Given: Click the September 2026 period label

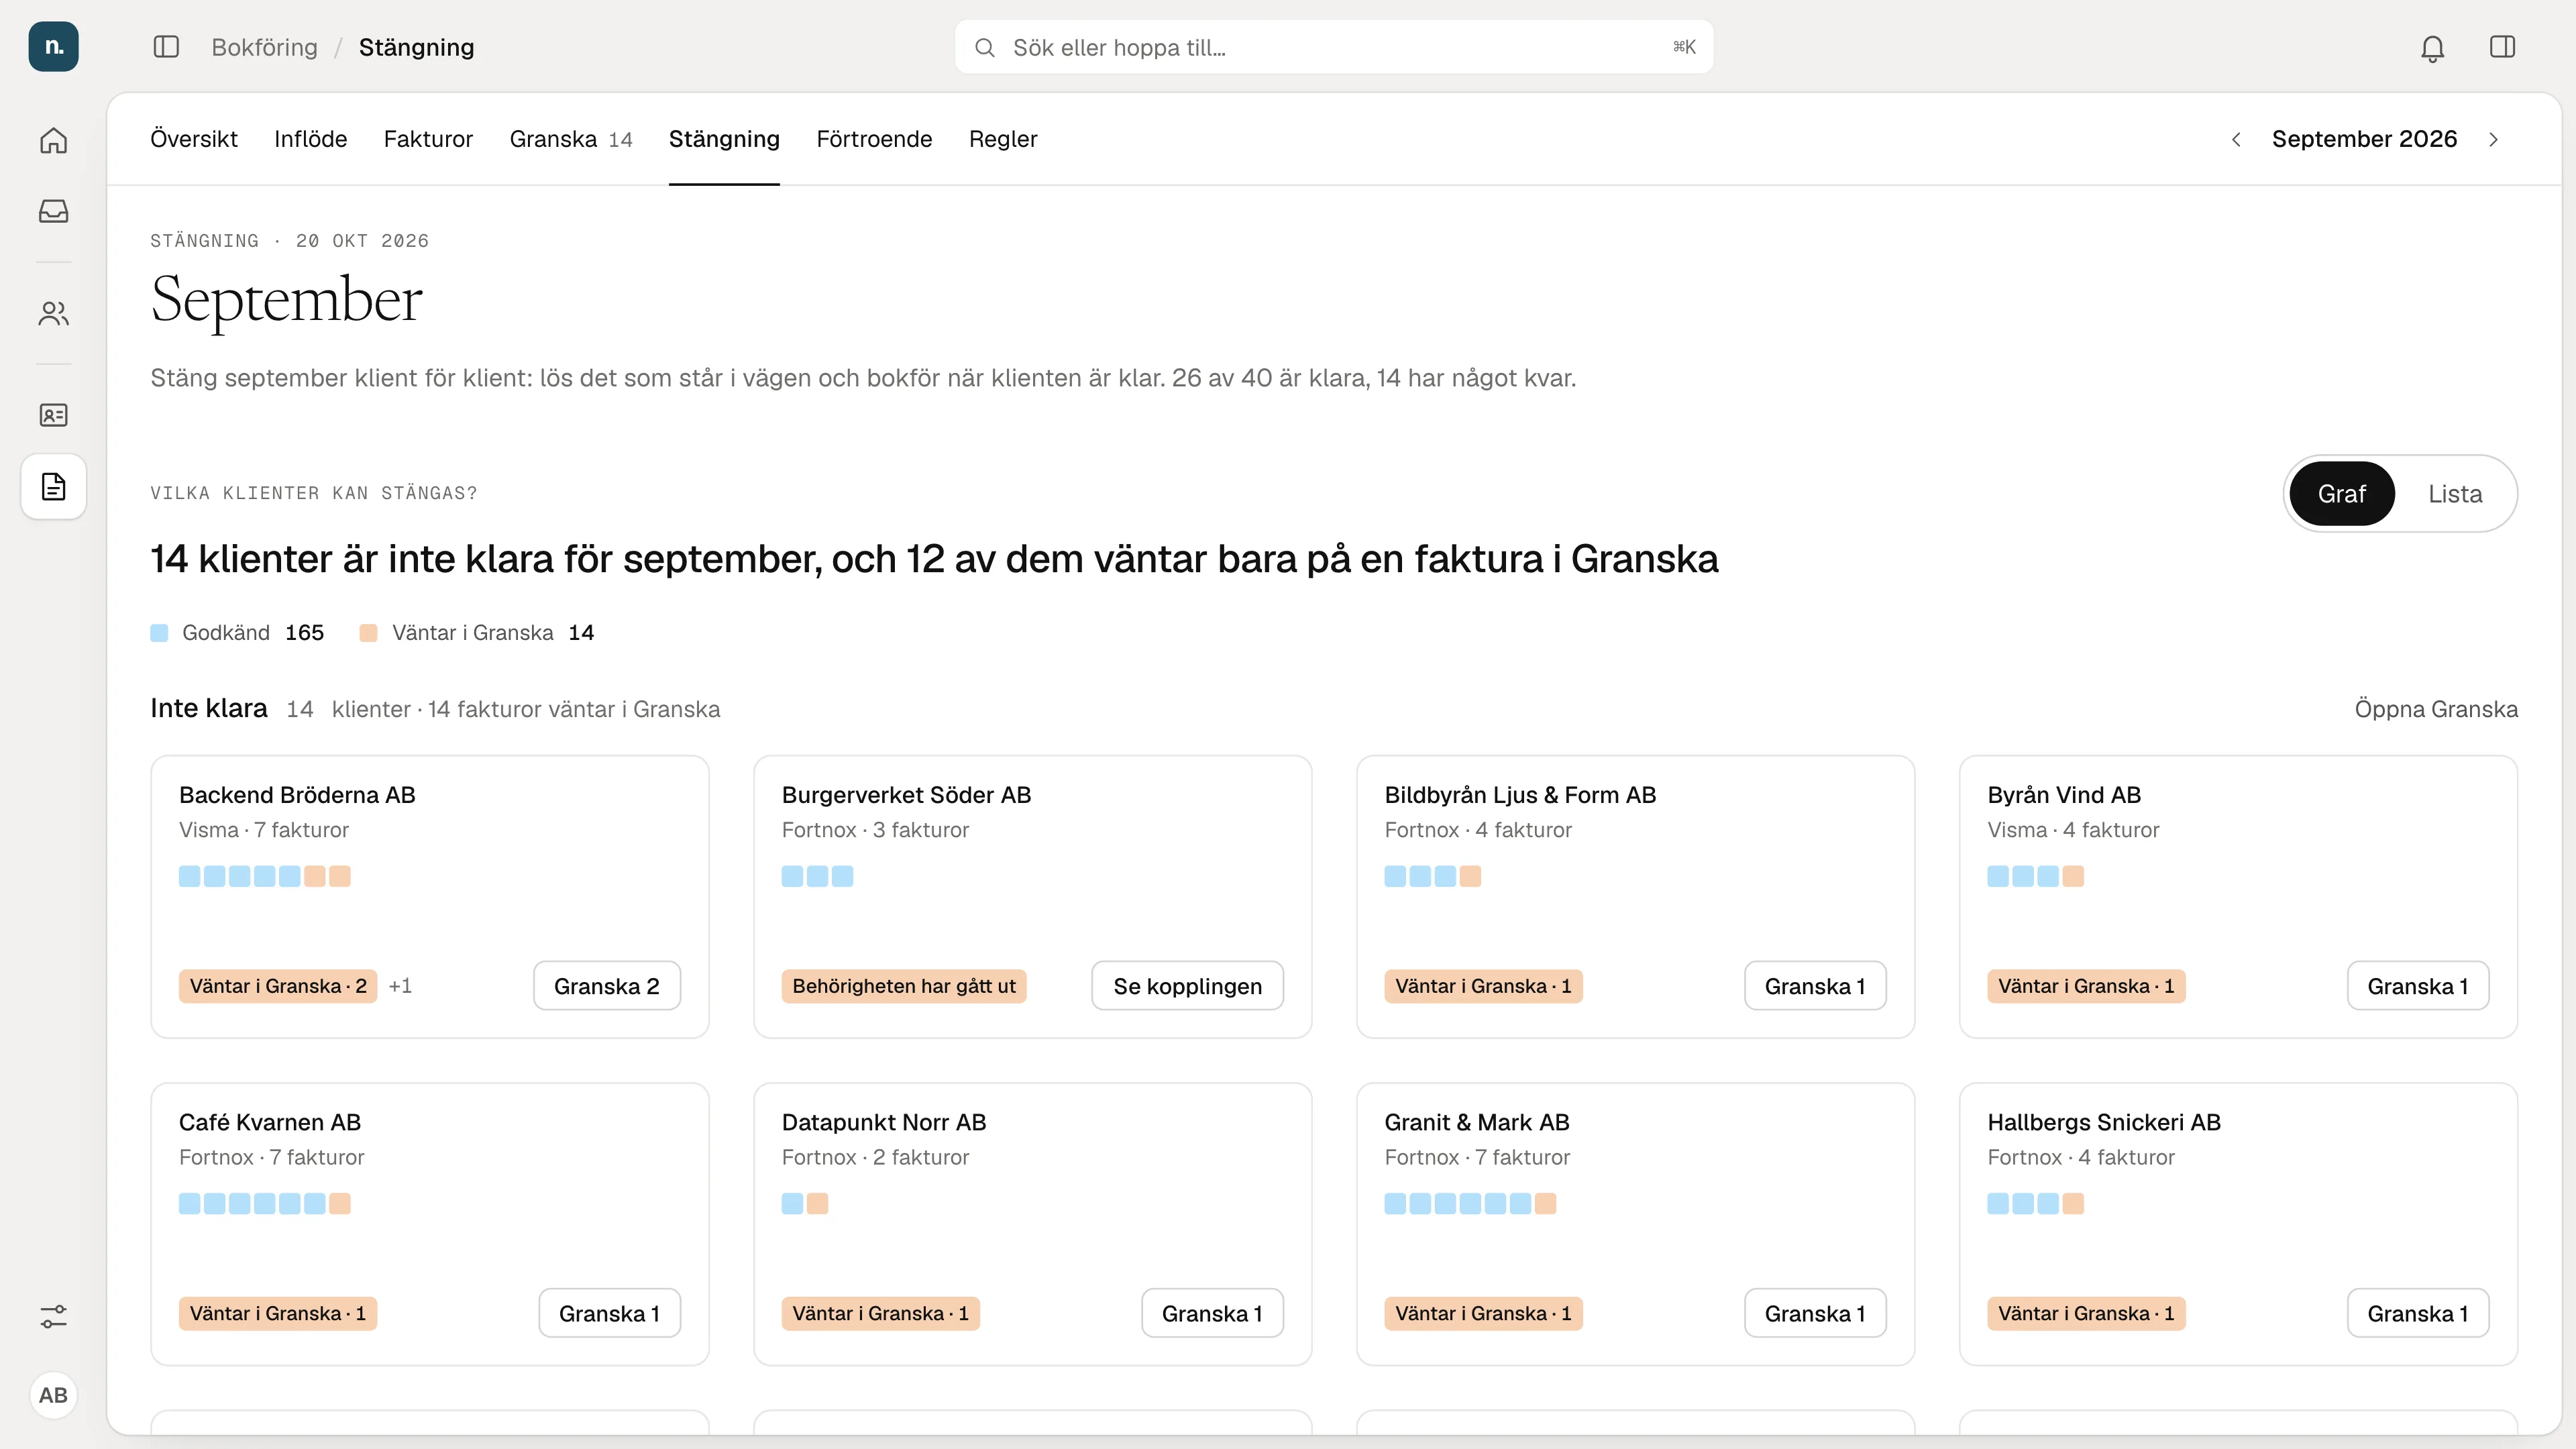Looking at the screenshot, I should click(2364, 139).
